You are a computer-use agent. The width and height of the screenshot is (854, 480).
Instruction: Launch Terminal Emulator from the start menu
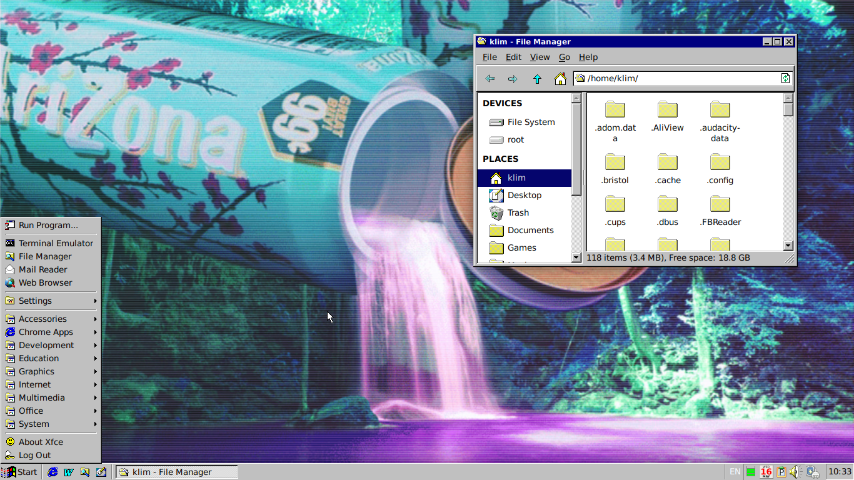pyautogui.click(x=51, y=243)
